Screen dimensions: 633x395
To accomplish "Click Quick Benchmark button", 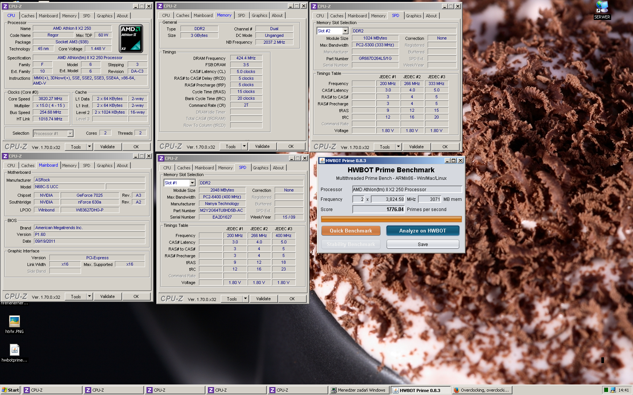I will click(351, 231).
